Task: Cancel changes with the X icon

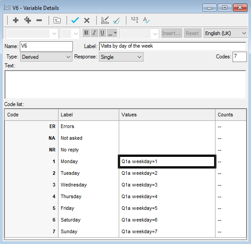Action: (87, 21)
